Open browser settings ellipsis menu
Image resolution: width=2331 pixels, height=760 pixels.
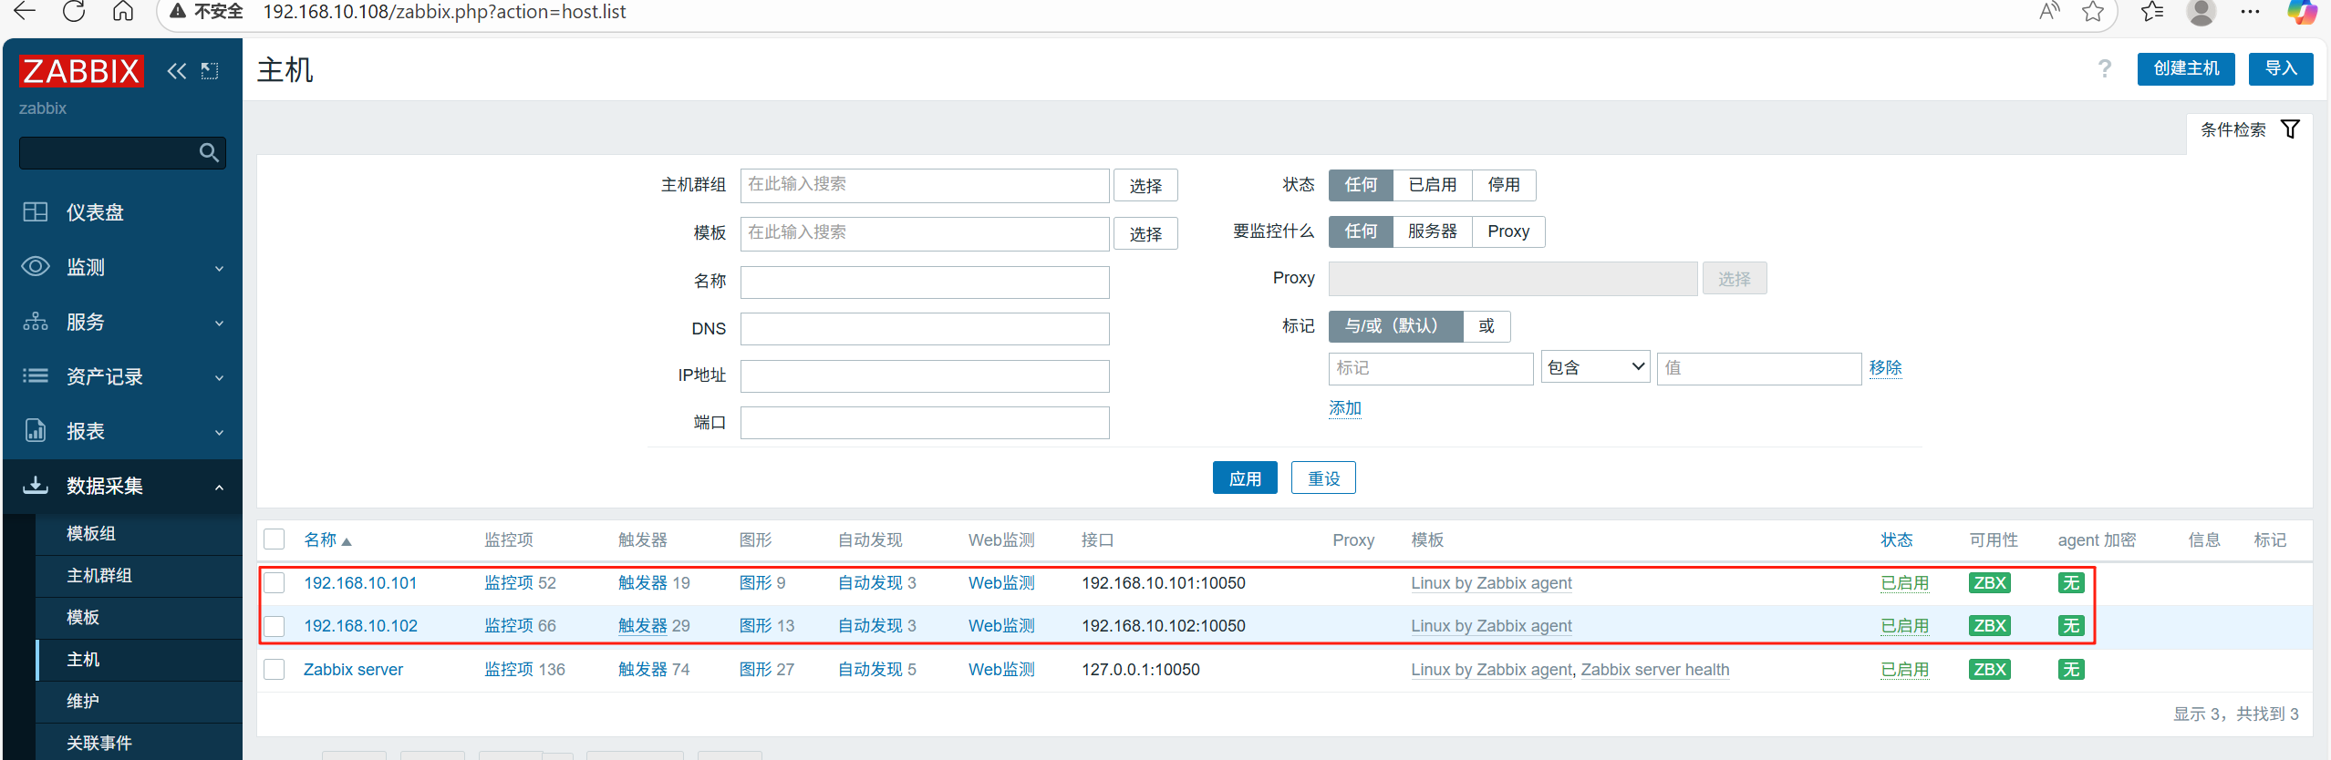(x=2251, y=11)
